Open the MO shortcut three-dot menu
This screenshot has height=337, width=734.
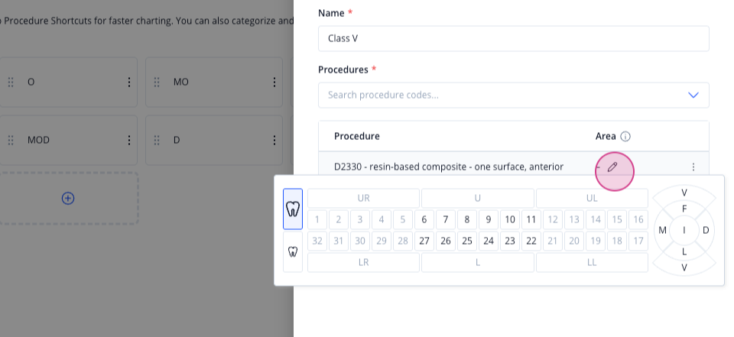point(274,83)
